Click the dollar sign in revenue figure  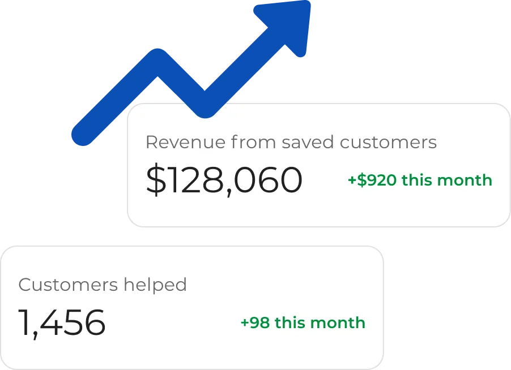click(x=156, y=180)
